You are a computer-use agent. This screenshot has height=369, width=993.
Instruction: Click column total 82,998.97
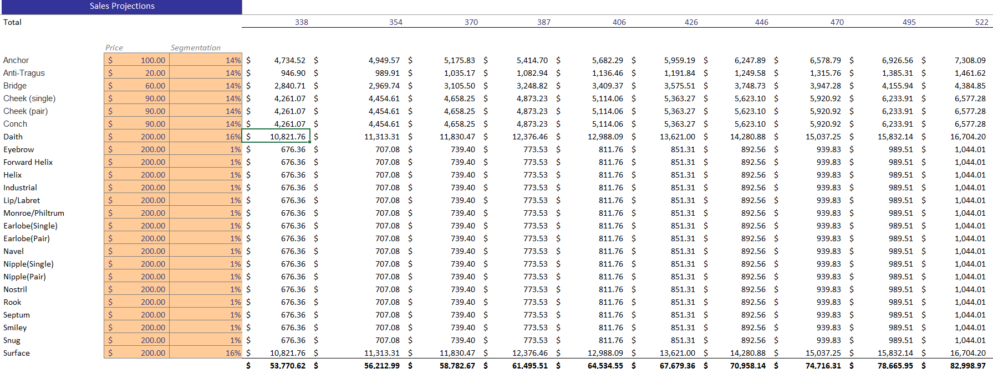pos(967,365)
